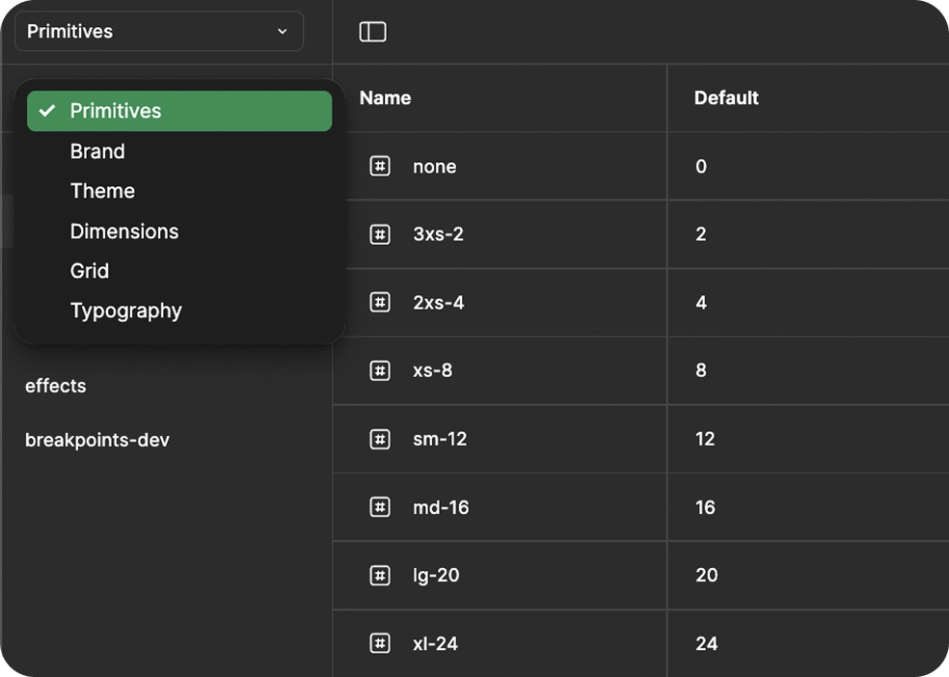Click the number icon next to sm-12
Image resolution: width=949 pixels, height=677 pixels.
(382, 439)
